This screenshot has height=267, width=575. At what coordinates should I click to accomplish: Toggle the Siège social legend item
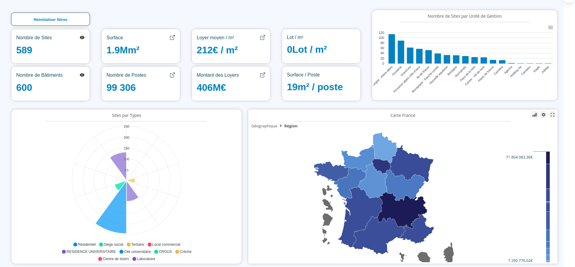coord(111,245)
